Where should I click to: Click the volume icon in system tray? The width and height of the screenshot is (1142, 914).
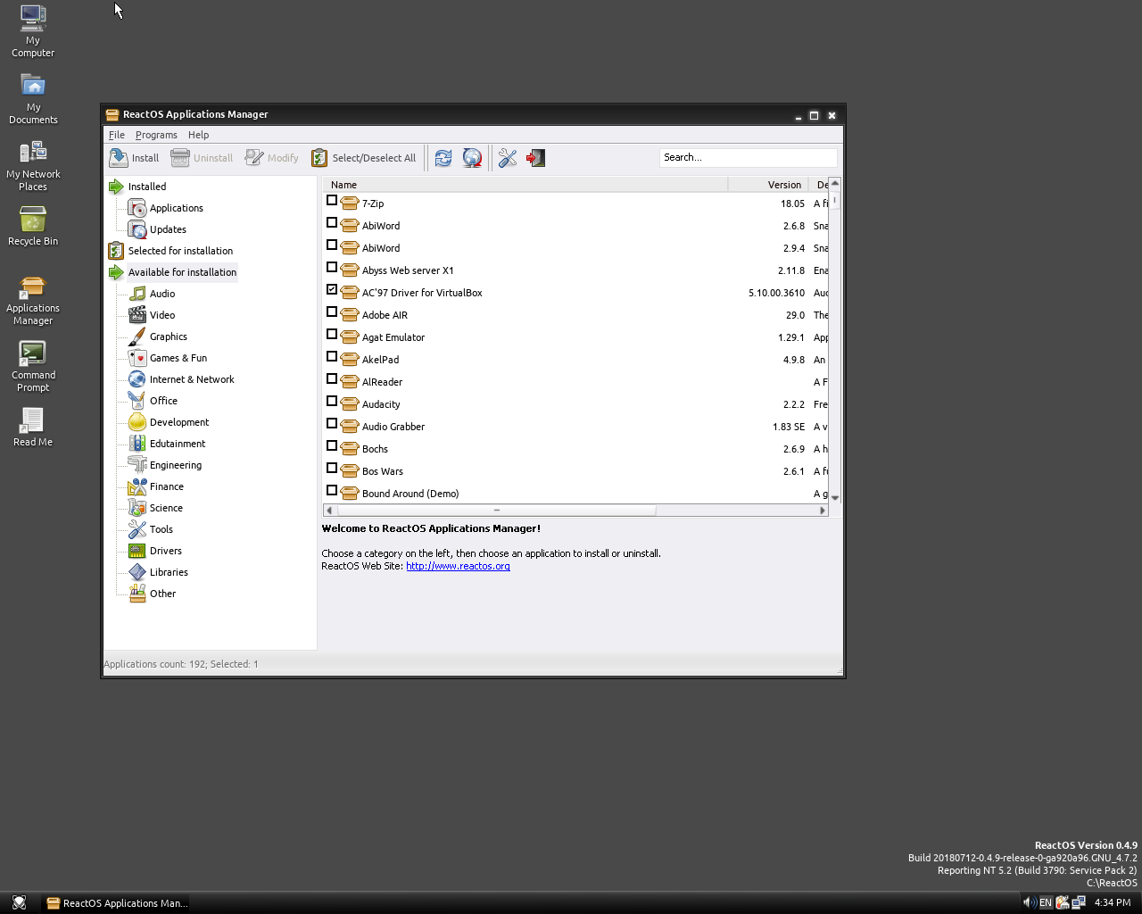1028,902
